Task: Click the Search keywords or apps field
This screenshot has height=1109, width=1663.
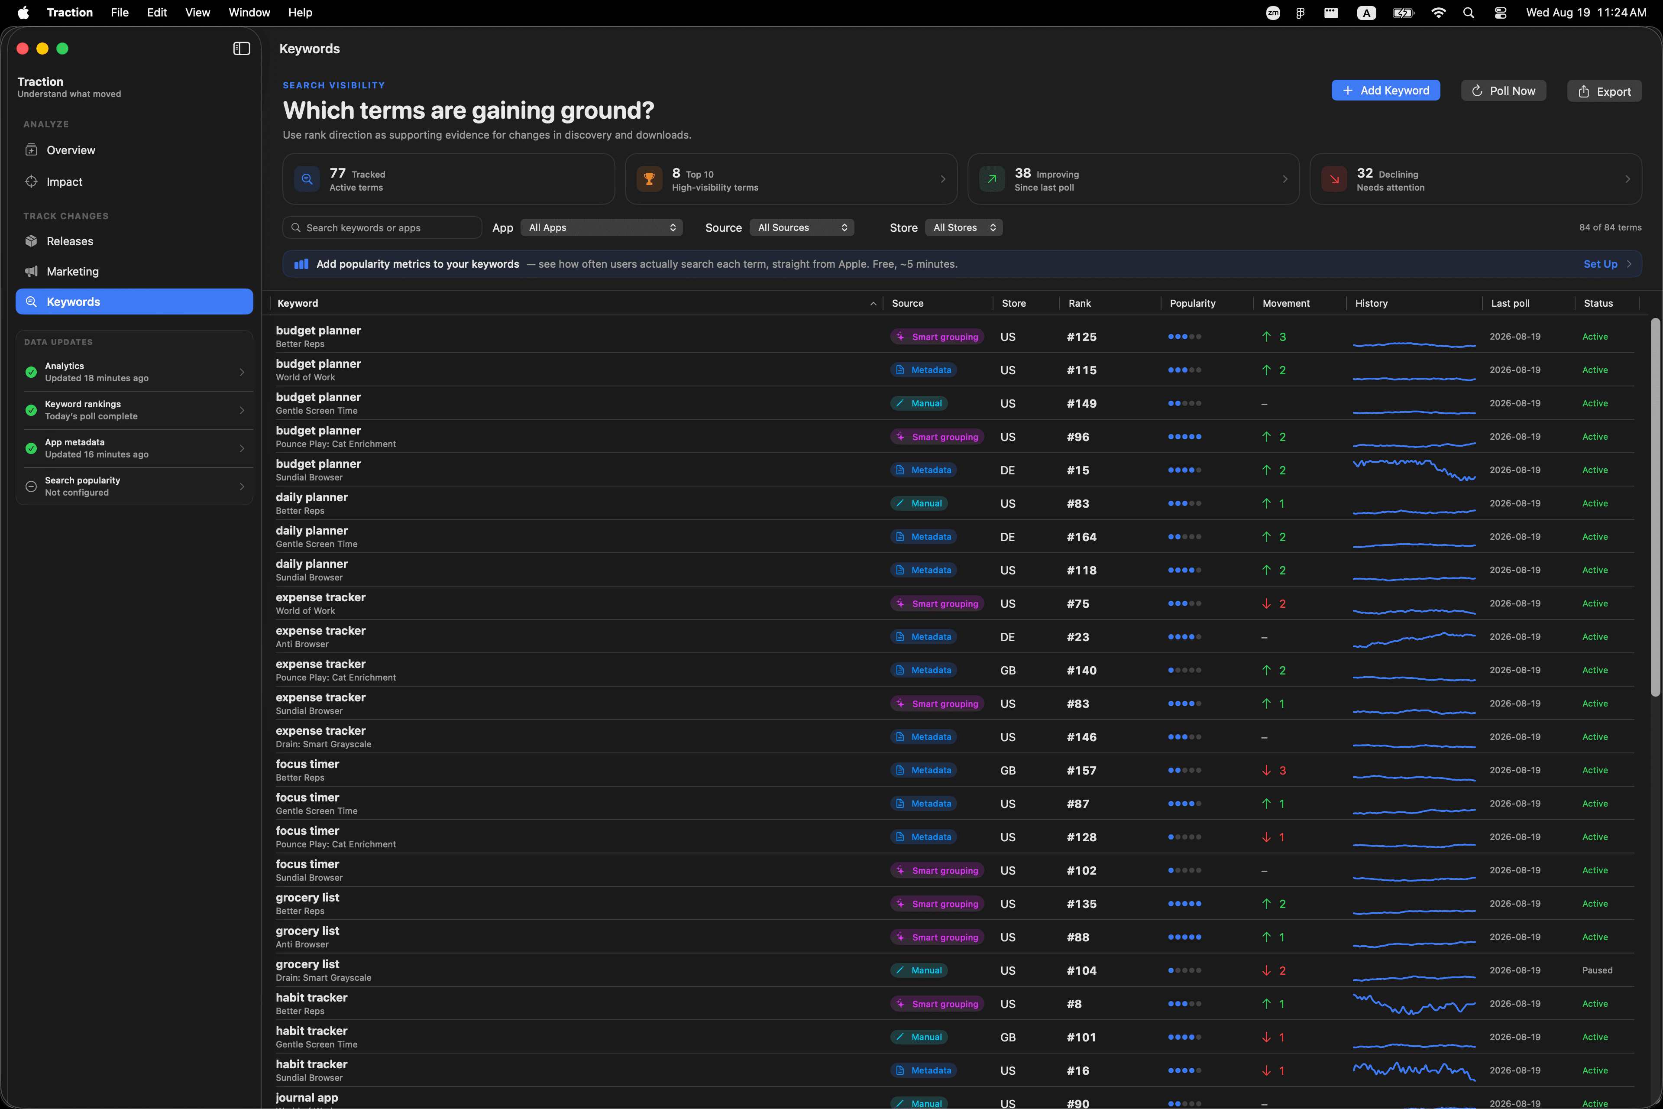Action: (x=382, y=228)
